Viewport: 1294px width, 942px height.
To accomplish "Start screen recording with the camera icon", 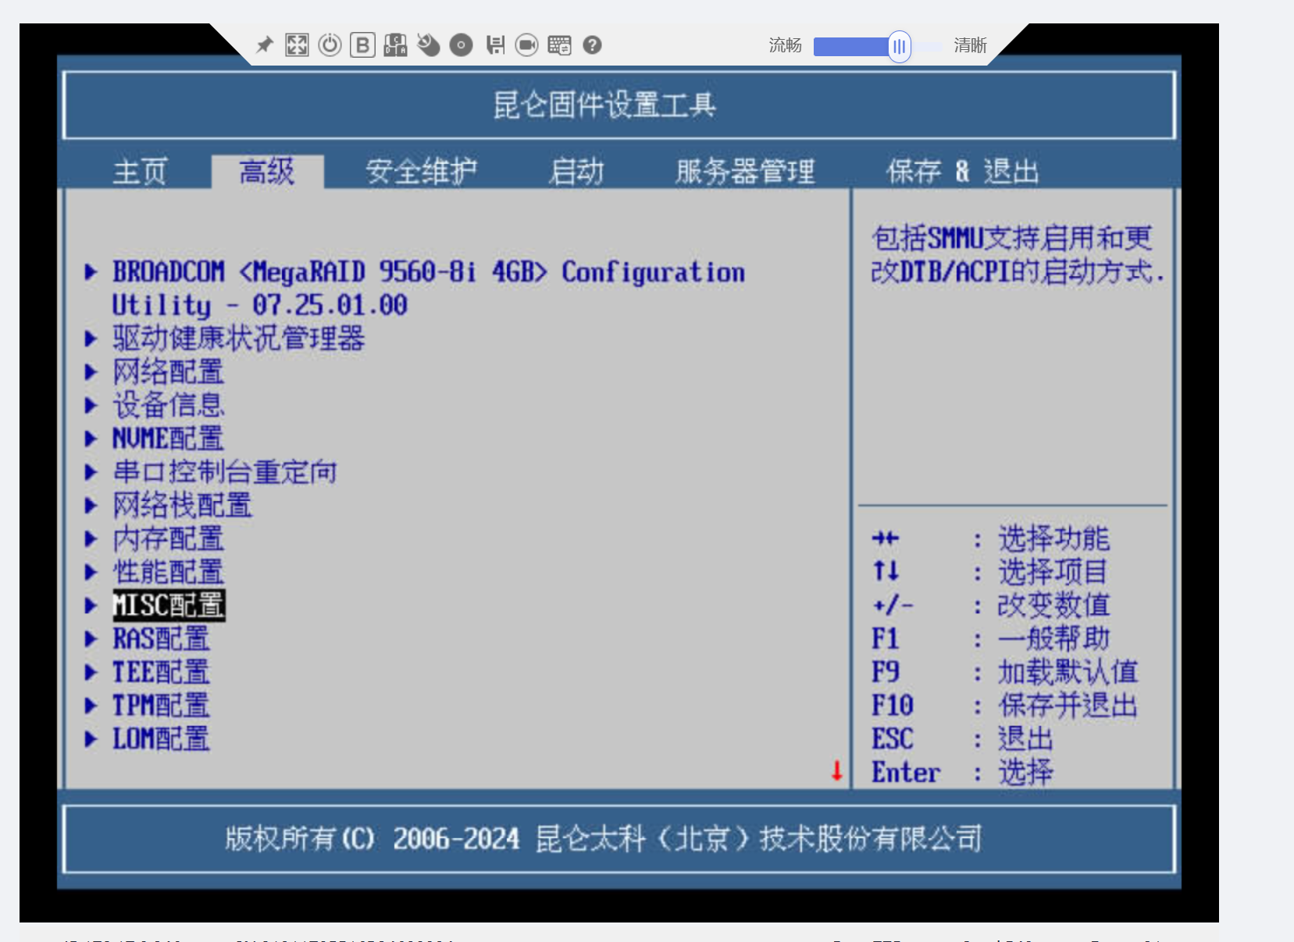I will point(527,45).
